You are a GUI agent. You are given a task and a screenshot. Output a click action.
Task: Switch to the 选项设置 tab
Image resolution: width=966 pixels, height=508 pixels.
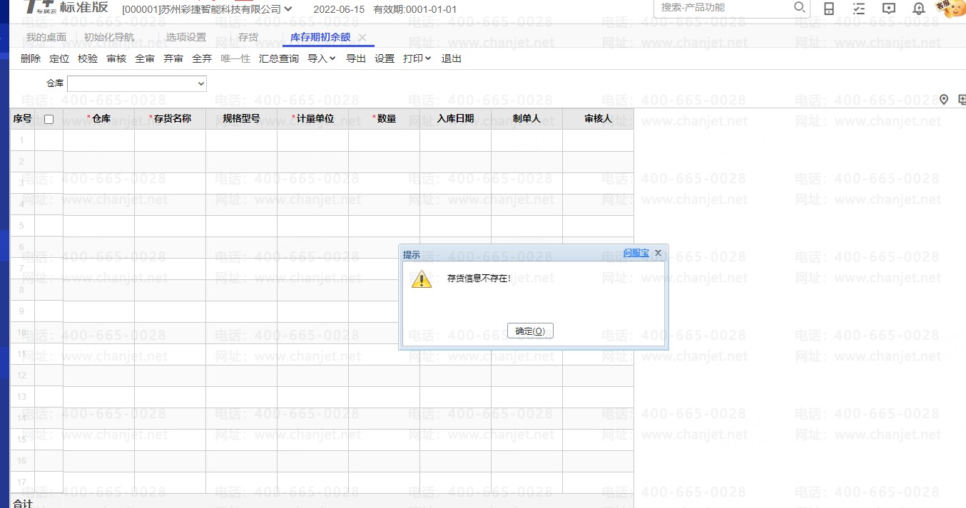[185, 37]
